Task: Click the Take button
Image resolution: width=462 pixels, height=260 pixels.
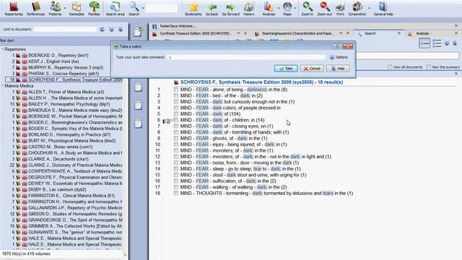Action: pyautogui.click(x=286, y=69)
